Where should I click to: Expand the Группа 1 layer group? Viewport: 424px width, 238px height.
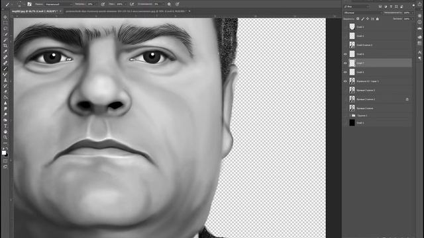350,116
